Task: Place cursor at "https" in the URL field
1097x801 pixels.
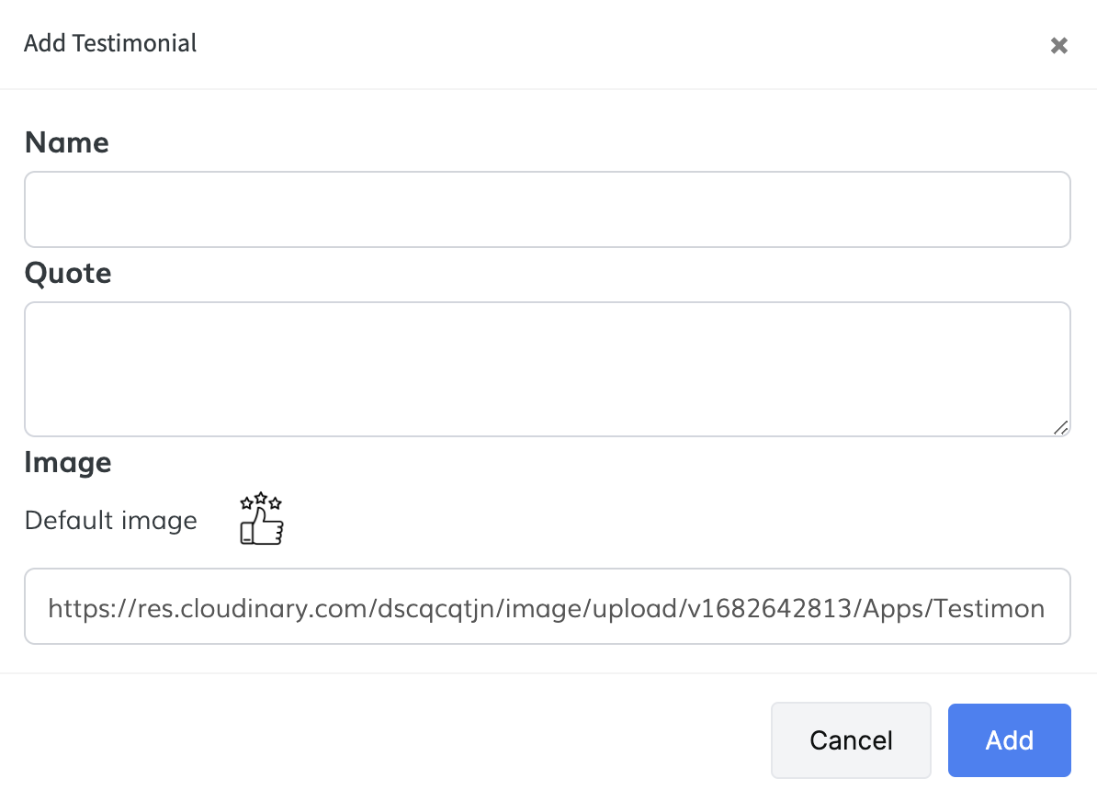Action: point(75,608)
